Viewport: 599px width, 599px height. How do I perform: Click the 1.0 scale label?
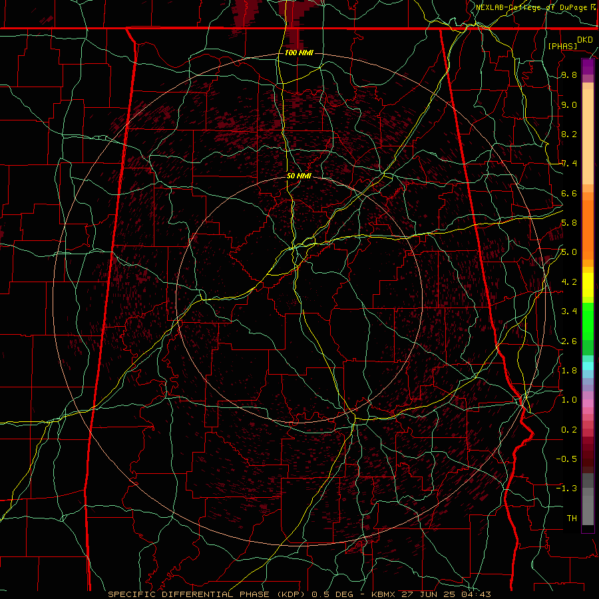coord(569,400)
